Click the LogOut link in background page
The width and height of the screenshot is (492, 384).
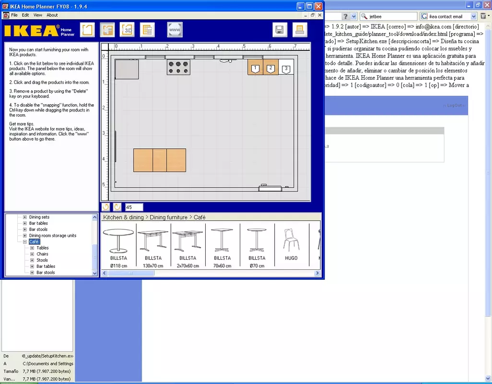click(x=454, y=106)
